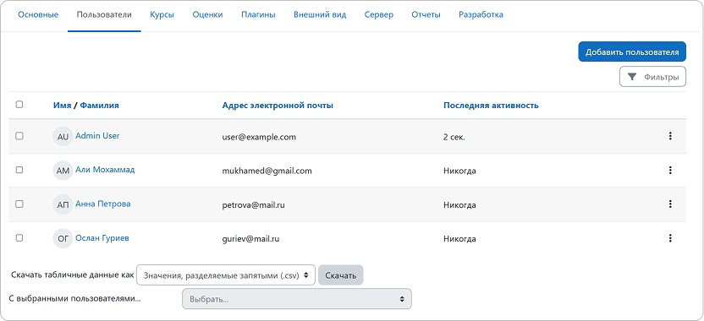The height and width of the screenshot is (321, 704).
Task: Open the Фильтры filter panel
Action: (x=652, y=77)
